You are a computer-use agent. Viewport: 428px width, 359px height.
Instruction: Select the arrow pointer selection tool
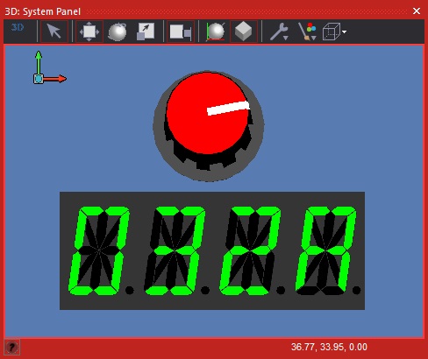tap(54, 32)
